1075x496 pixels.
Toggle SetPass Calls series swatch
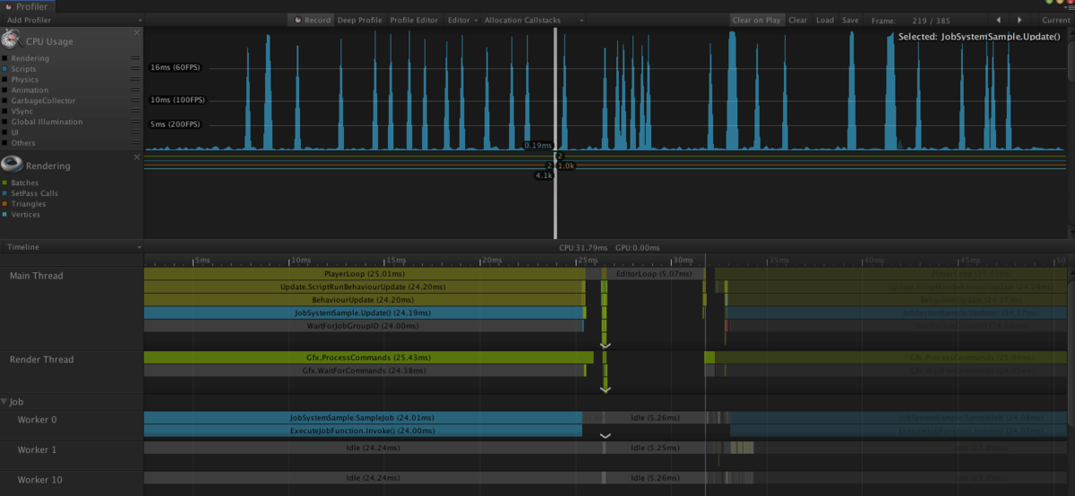tap(4, 193)
